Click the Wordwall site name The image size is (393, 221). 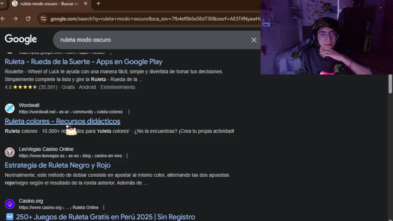coord(29,105)
